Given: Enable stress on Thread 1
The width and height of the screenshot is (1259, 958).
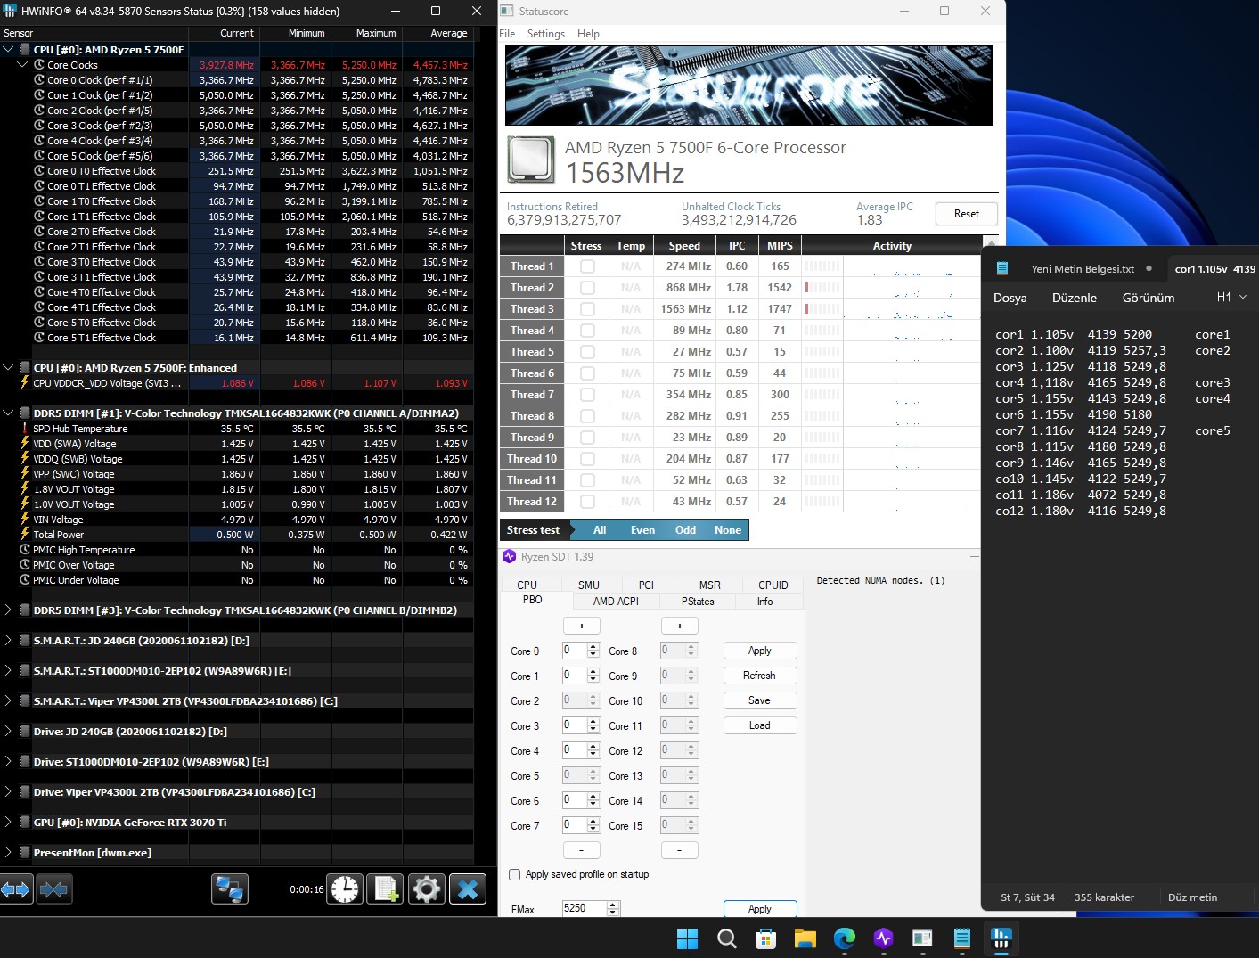Looking at the screenshot, I should [x=587, y=266].
